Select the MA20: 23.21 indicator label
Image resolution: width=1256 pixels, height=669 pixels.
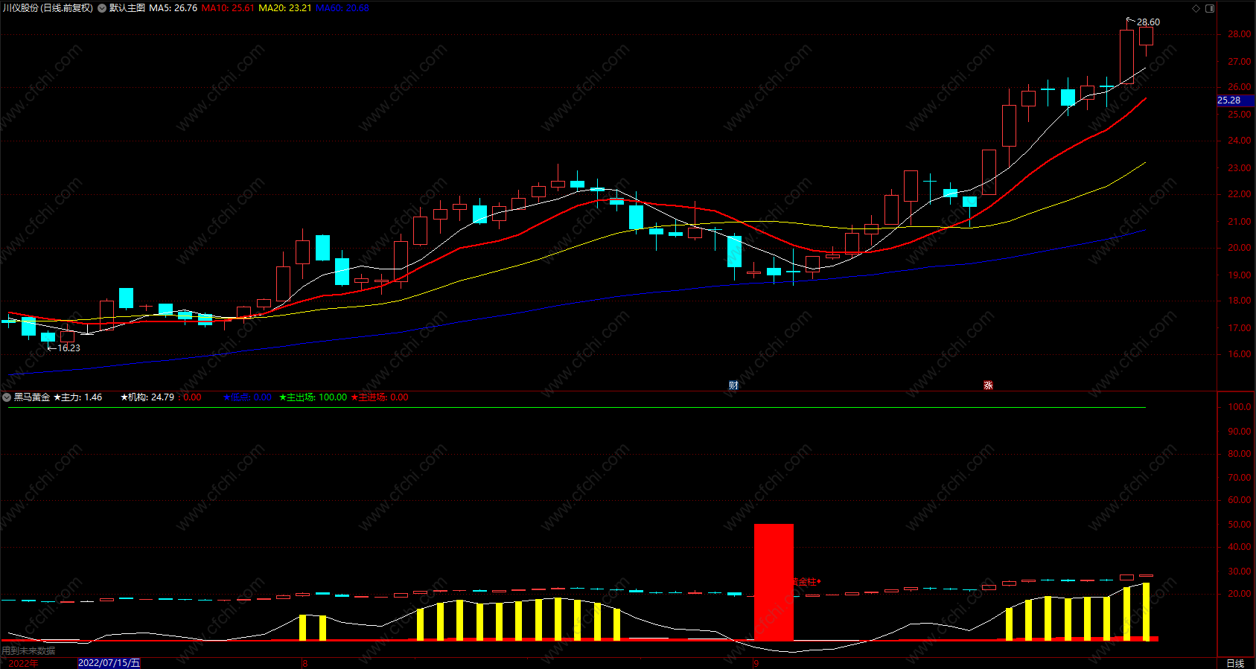pos(285,8)
